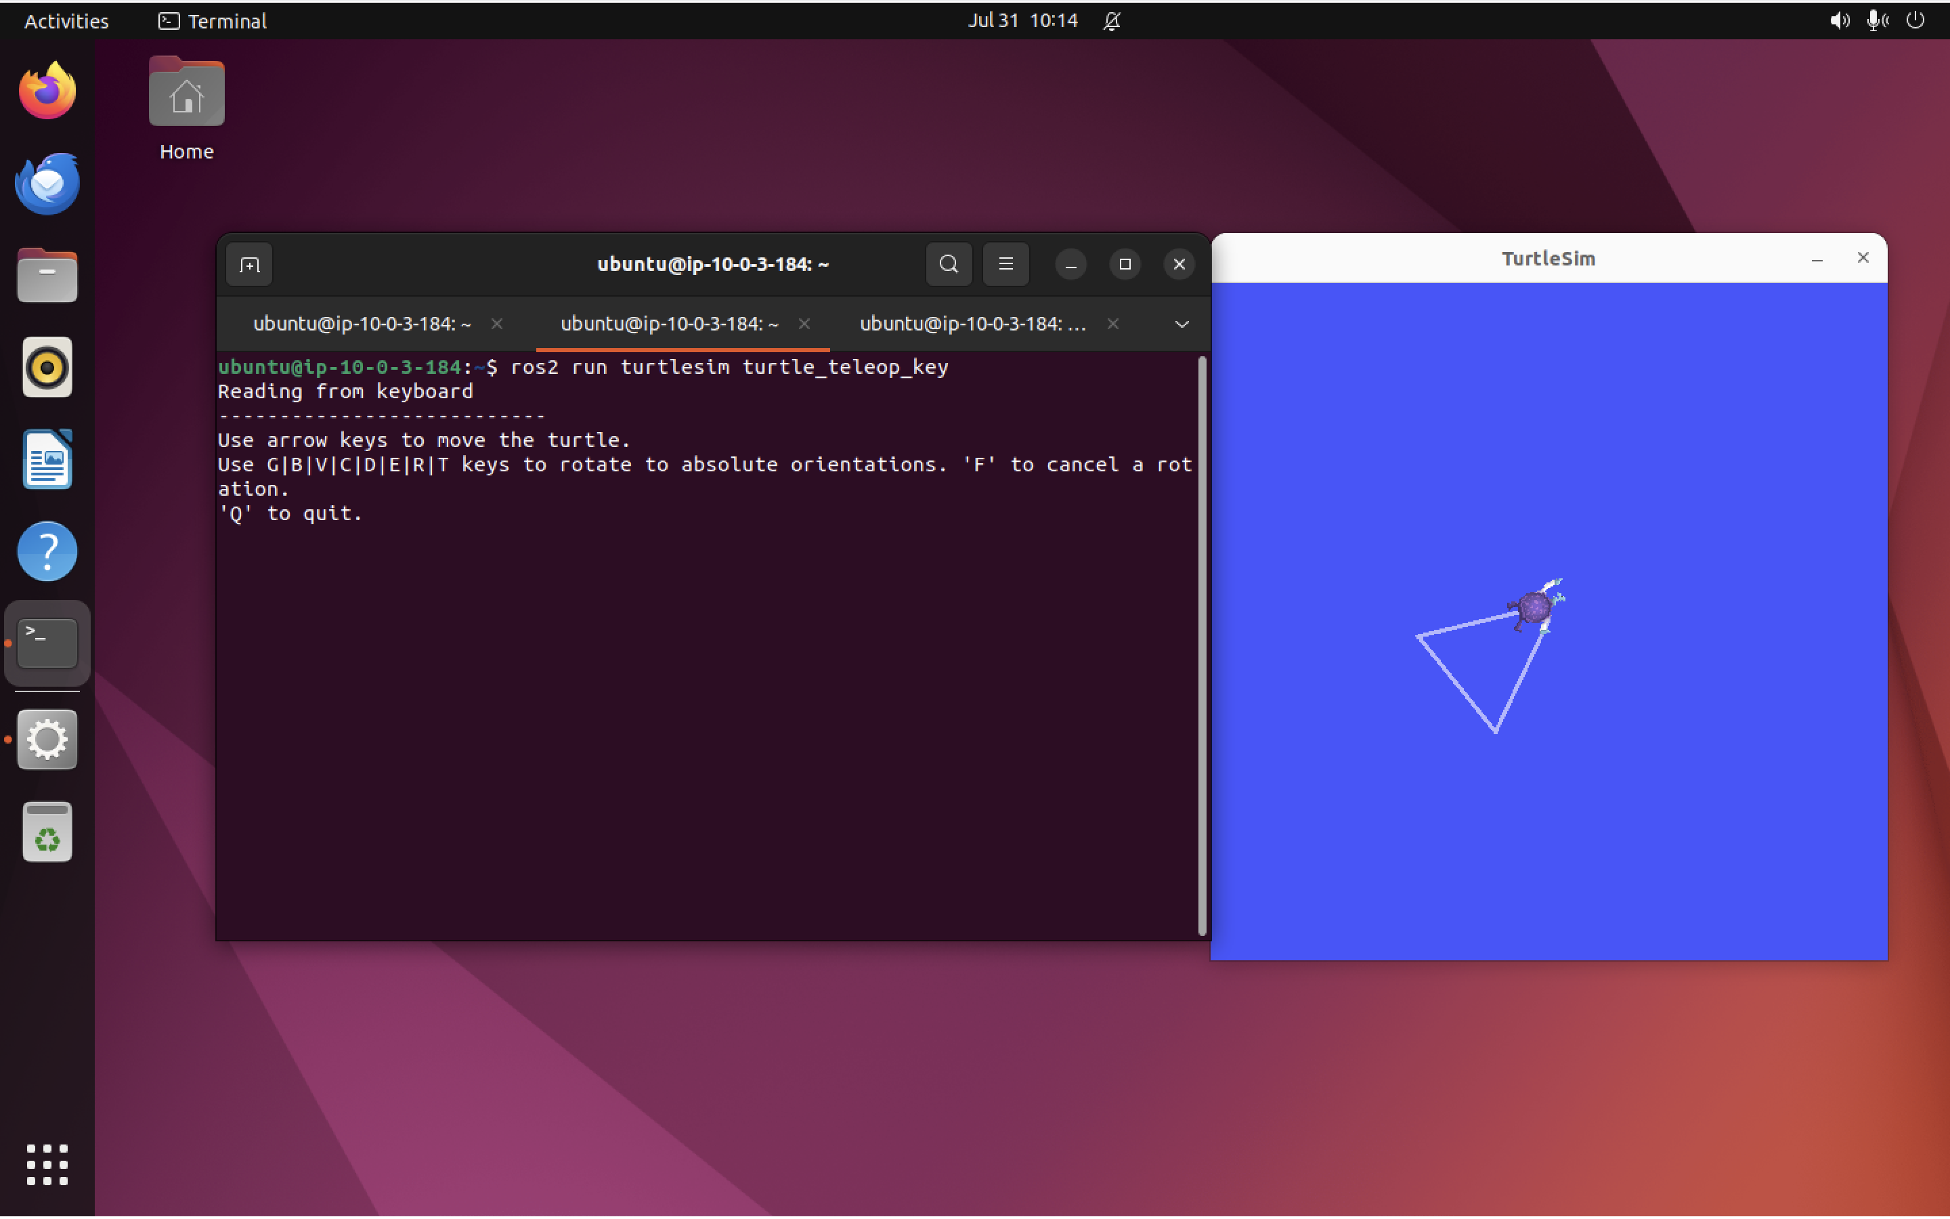Open the date and time calendar

pos(1022,21)
